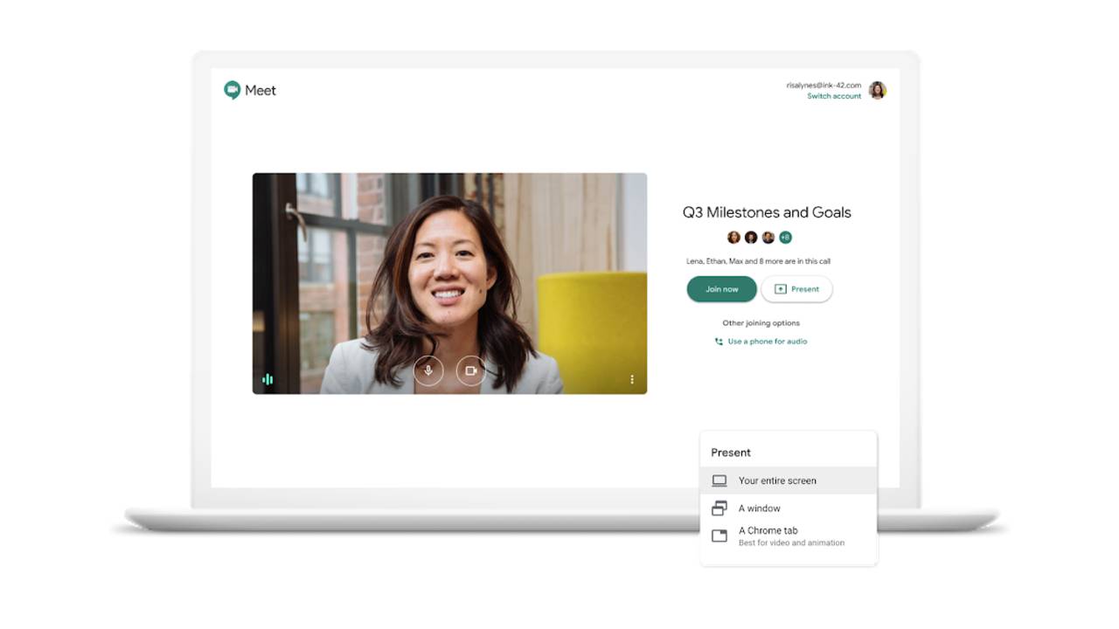Click the Present menu heading
Image resolution: width=1119 pixels, height=629 pixels.
pyautogui.click(x=731, y=453)
